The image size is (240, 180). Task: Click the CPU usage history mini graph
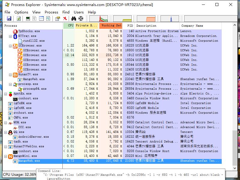coord(99,19)
